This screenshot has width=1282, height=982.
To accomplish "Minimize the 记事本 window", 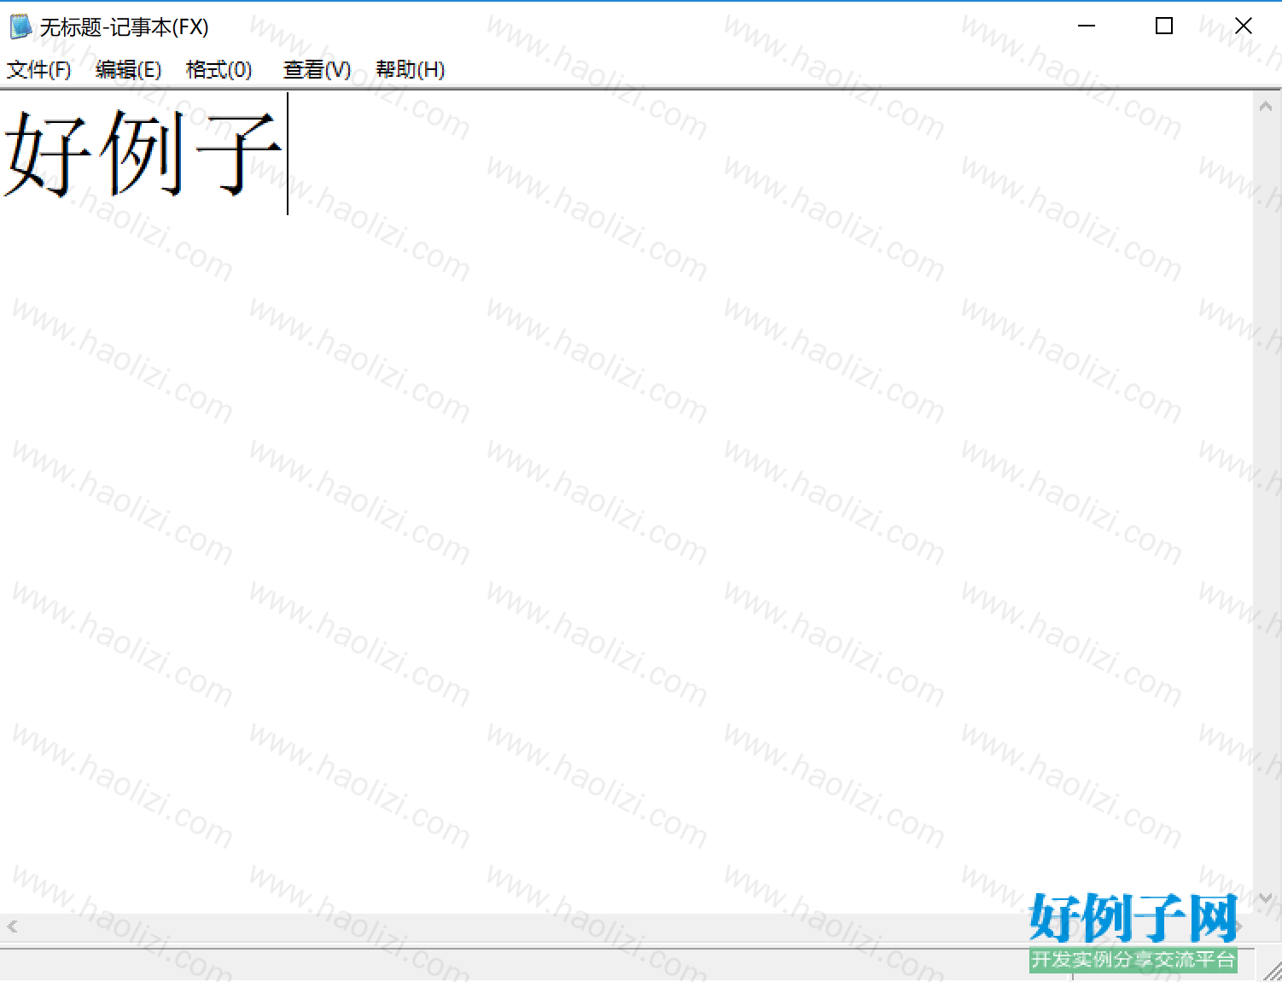I will [x=1087, y=26].
